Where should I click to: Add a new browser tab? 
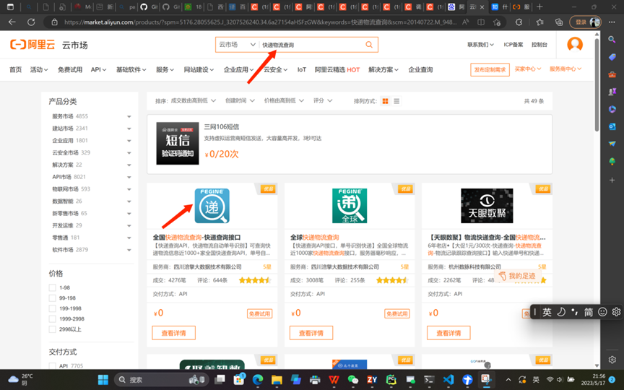(539, 6)
